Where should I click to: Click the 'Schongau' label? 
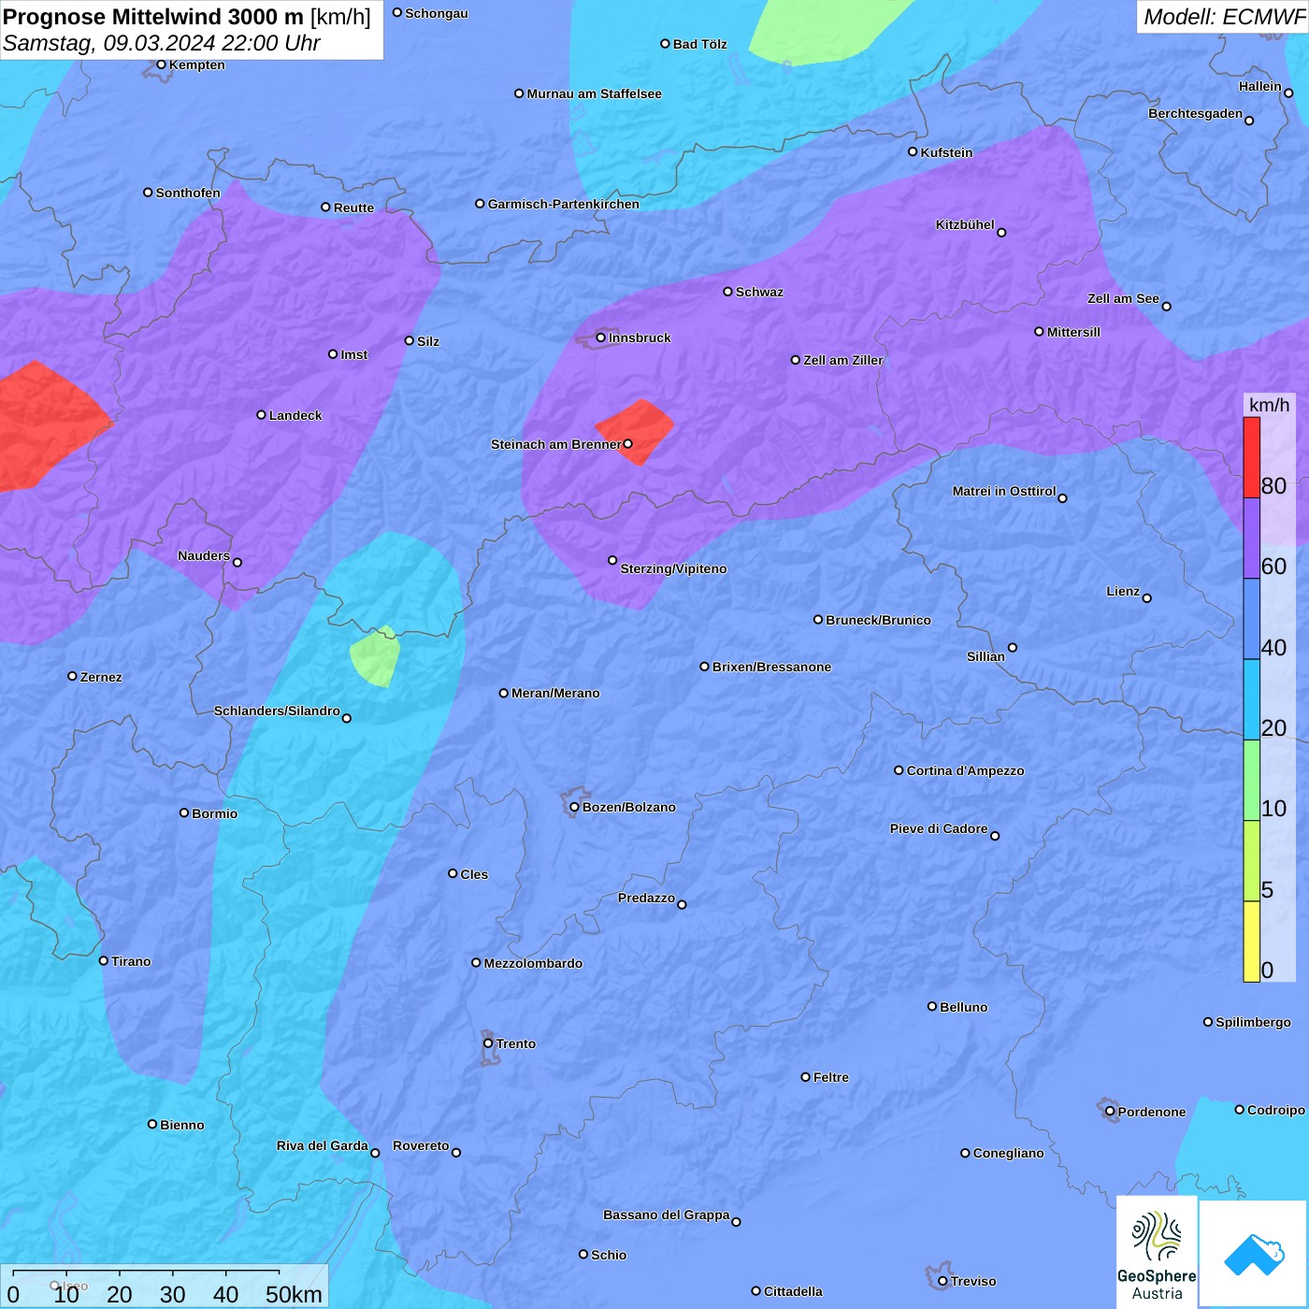(437, 13)
